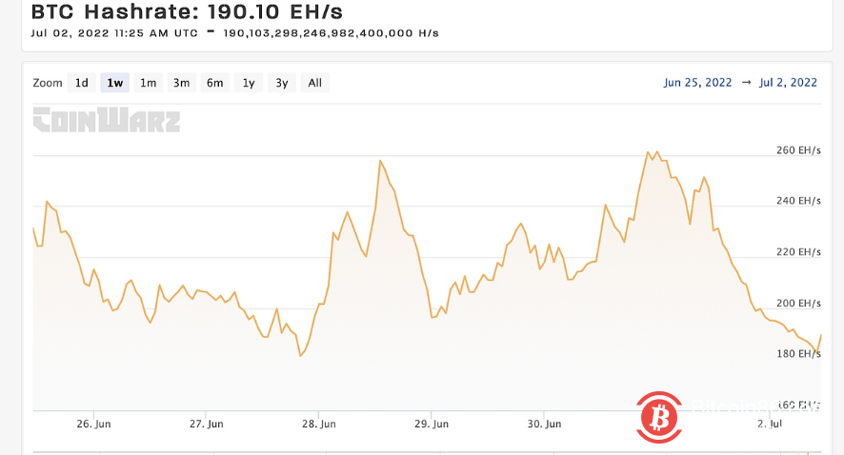Screen dimensions: 844x455
Task: Select the active 1w zoom range
Action: point(115,83)
